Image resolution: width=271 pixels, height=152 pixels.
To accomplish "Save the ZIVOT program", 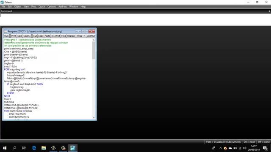I will pos(19,36).
